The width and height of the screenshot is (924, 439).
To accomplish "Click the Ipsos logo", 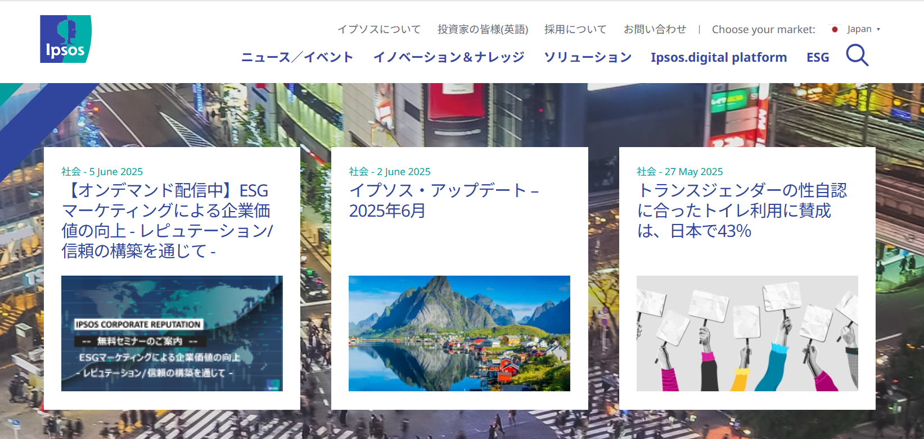I will click(x=65, y=39).
